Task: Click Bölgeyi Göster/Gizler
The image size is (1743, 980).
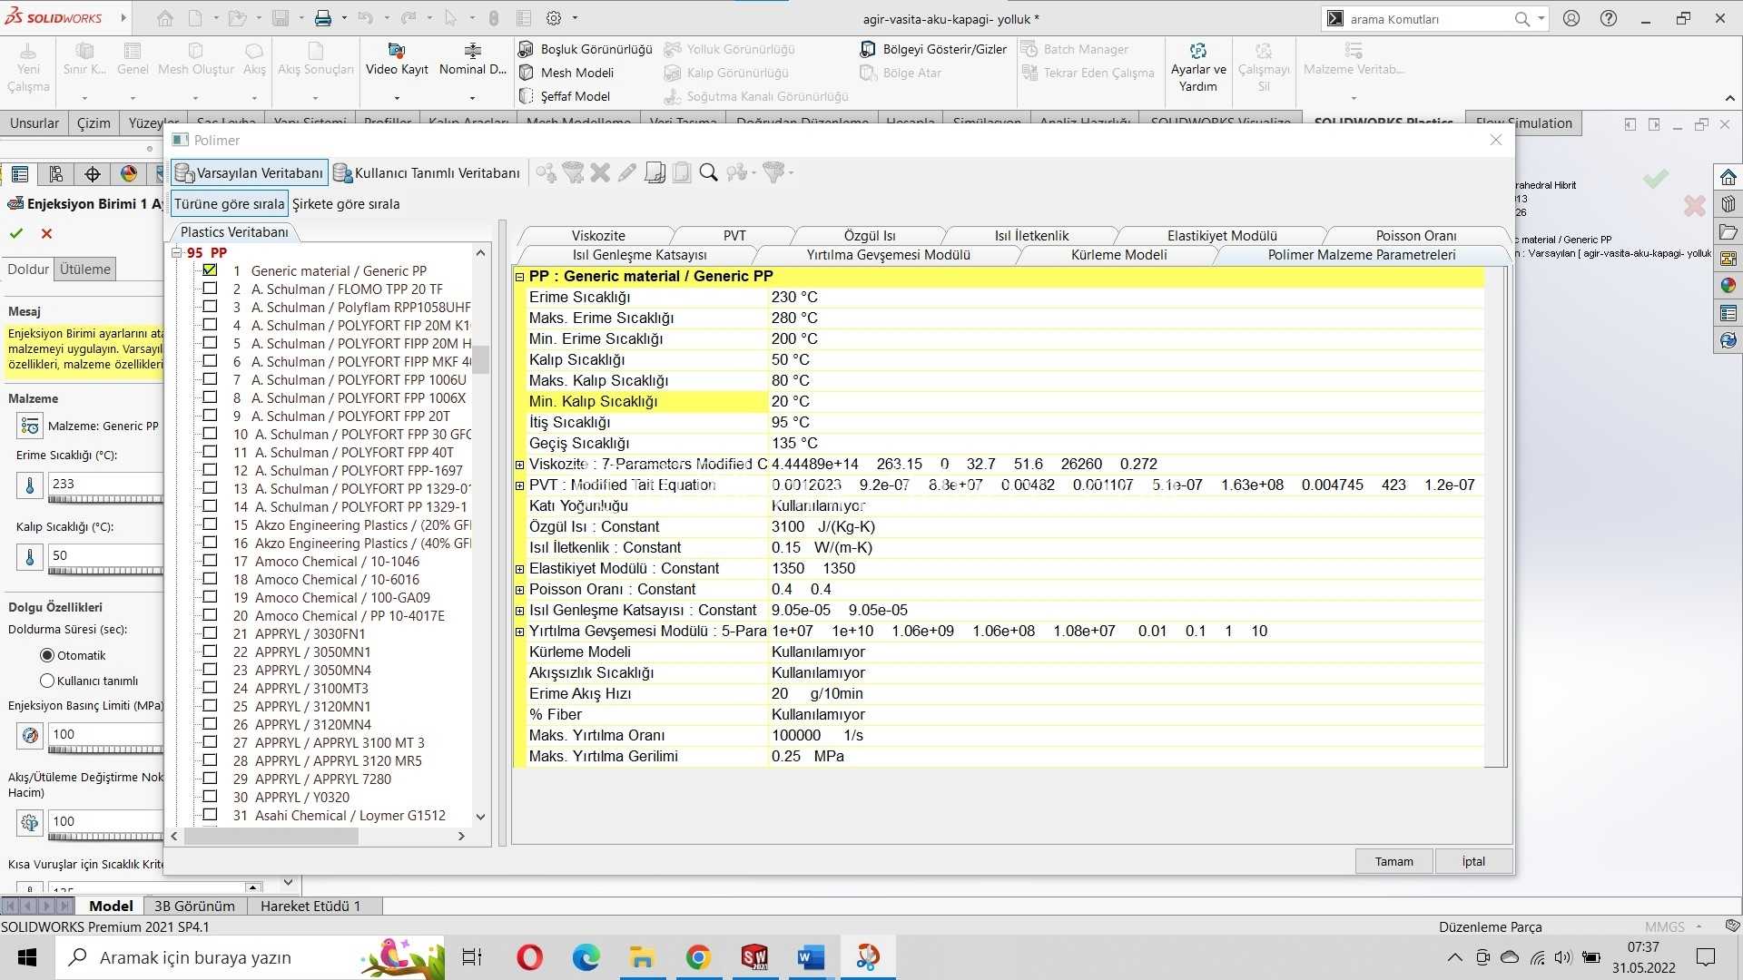Action: point(933,49)
